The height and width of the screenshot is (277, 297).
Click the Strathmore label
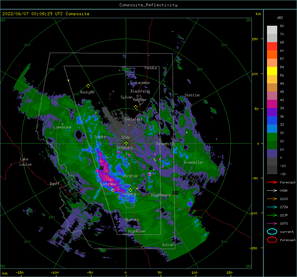coord(160,195)
